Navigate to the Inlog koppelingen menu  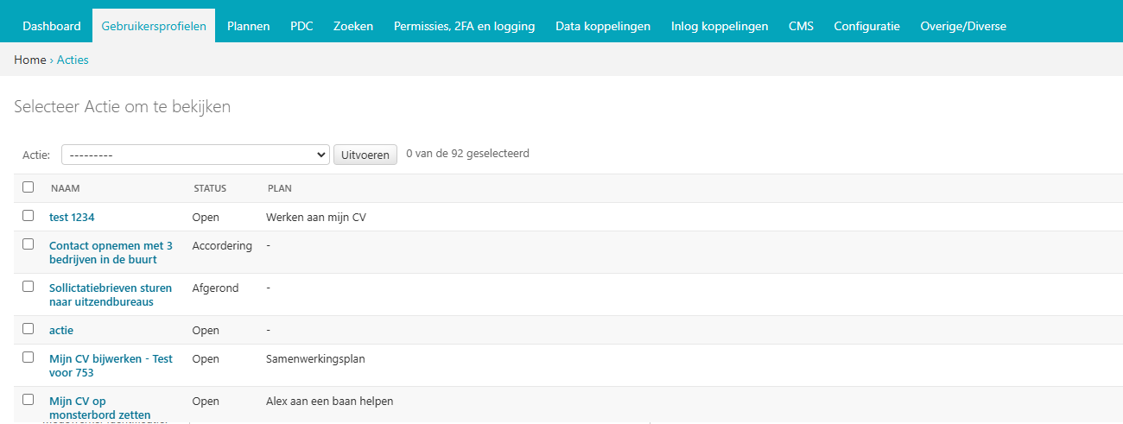tap(720, 27)
